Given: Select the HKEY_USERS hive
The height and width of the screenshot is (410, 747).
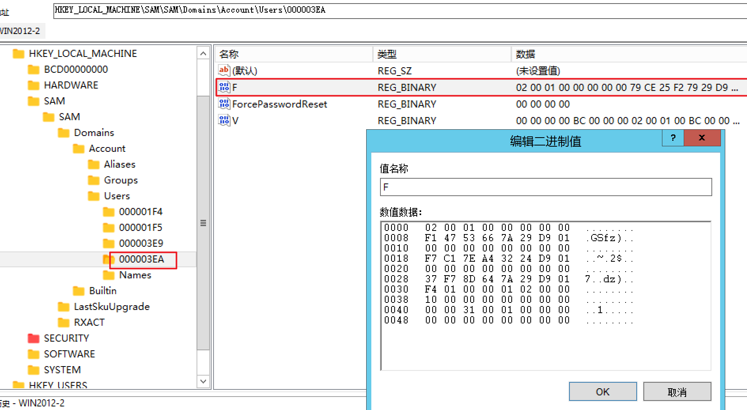Looking at the screenshot, I should coord(58,385).
